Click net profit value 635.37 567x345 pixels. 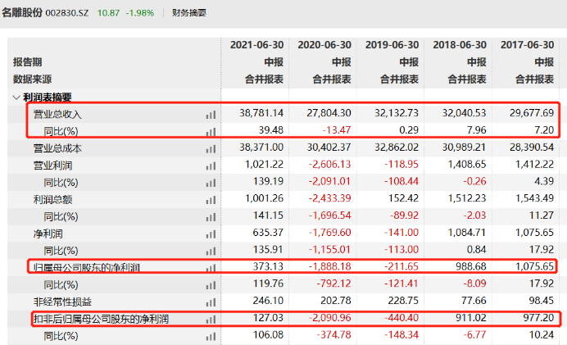(268, 233)
